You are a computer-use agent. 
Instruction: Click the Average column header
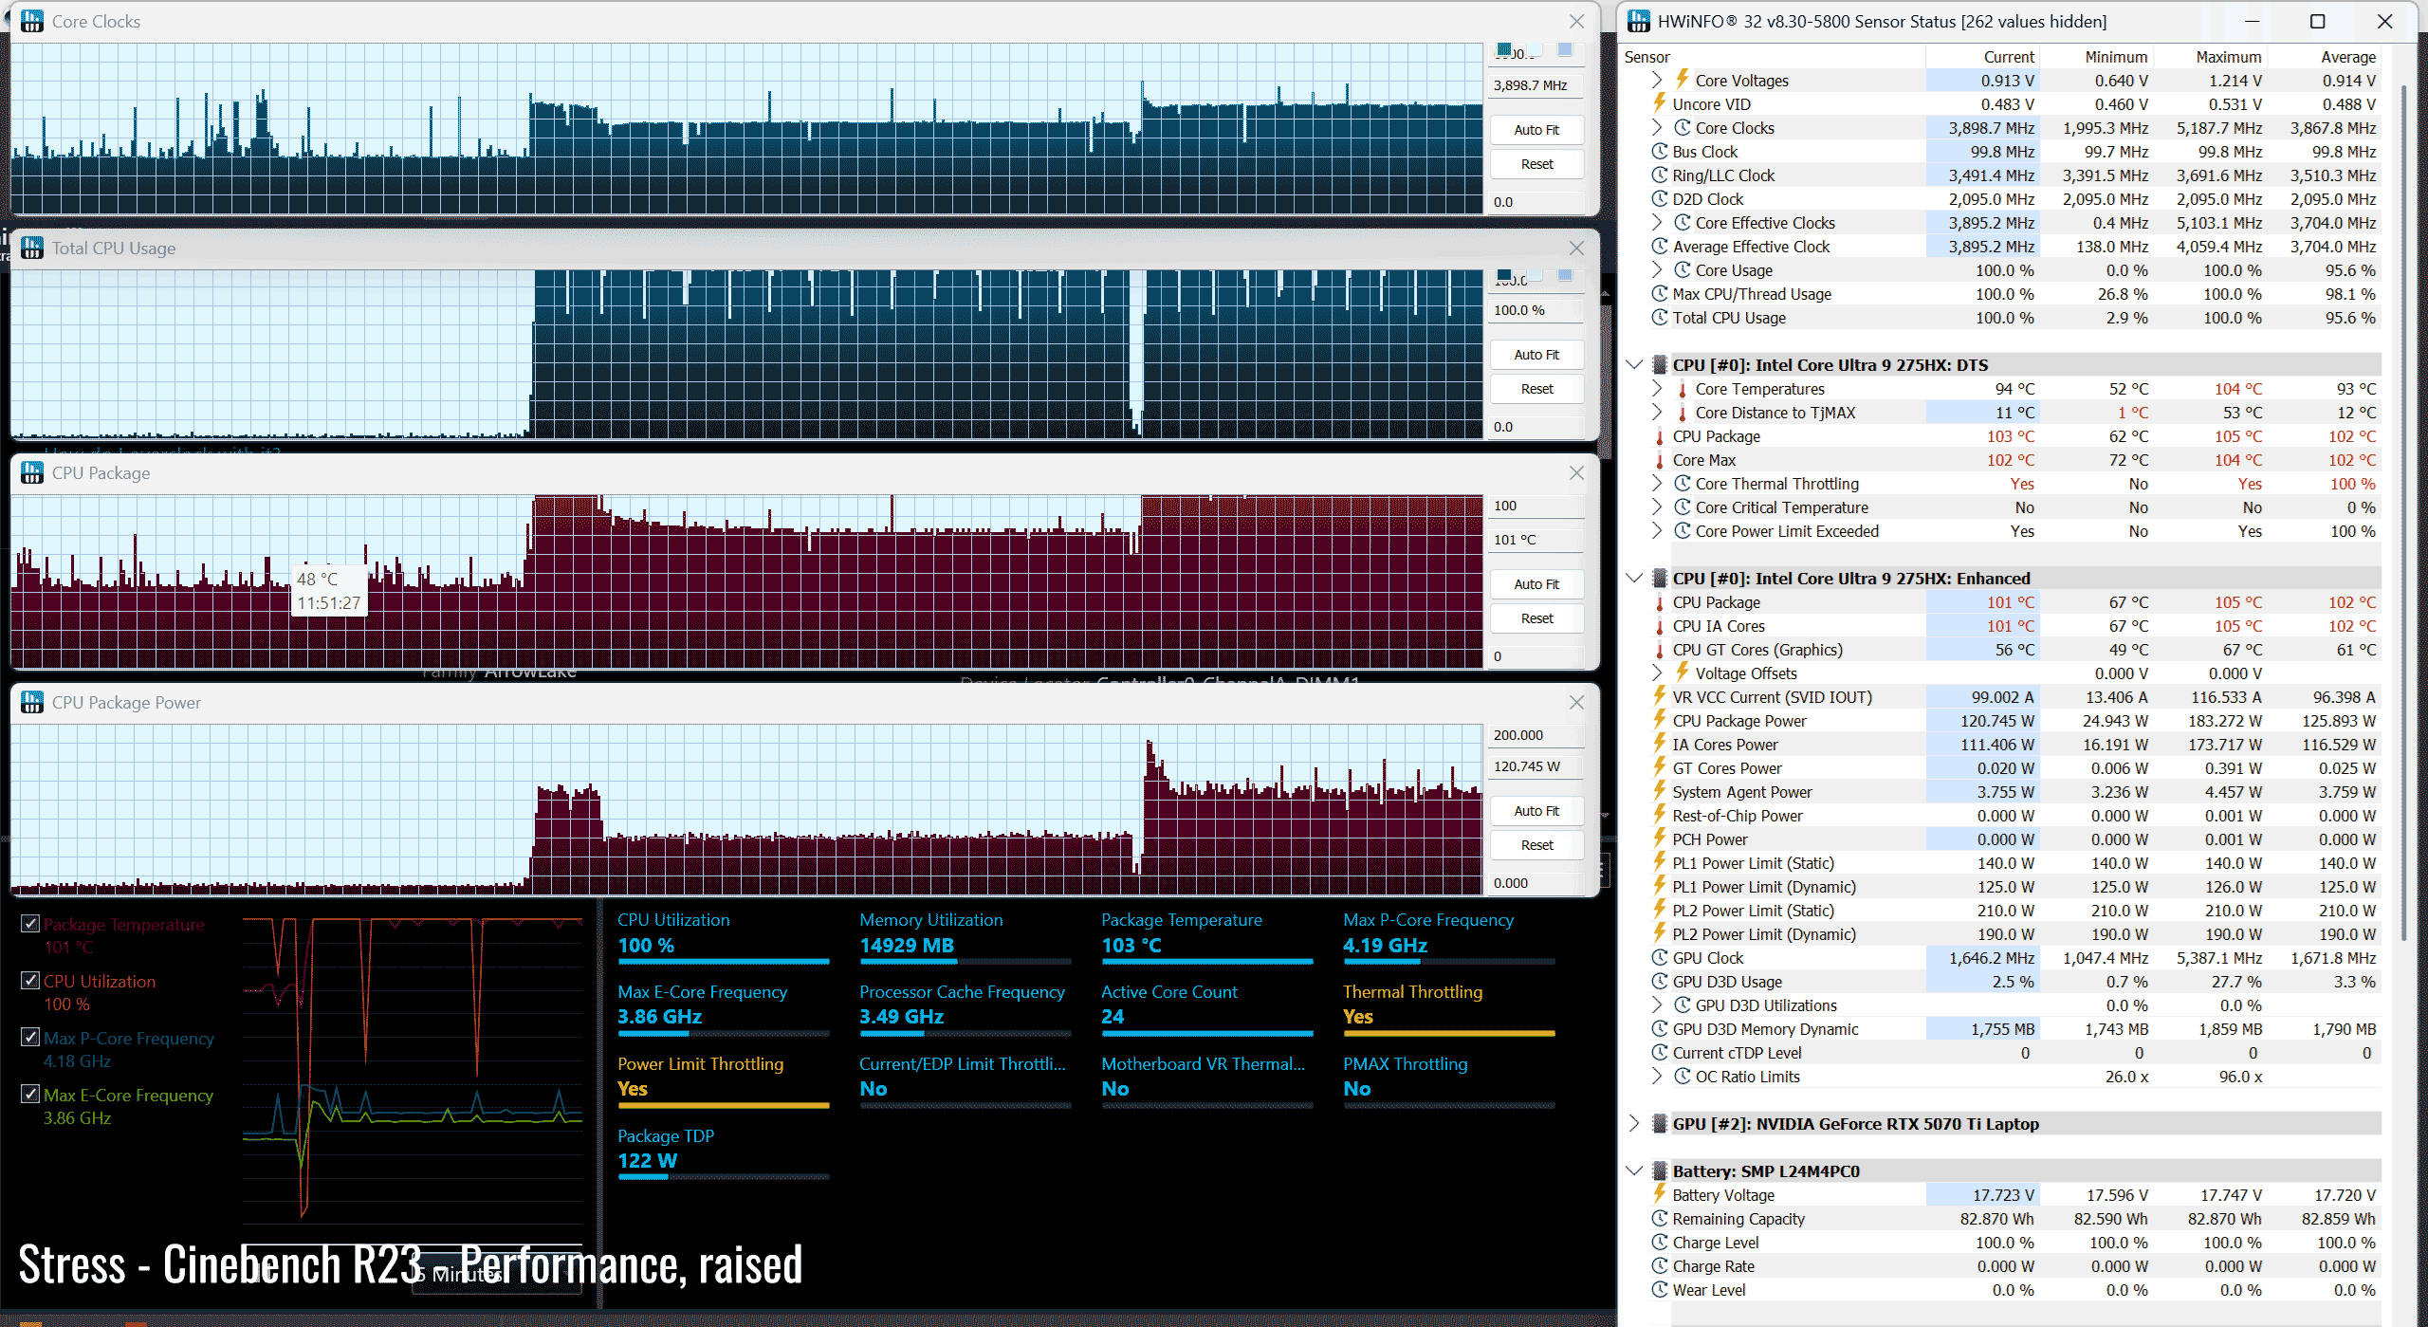tap(2347, 57)
